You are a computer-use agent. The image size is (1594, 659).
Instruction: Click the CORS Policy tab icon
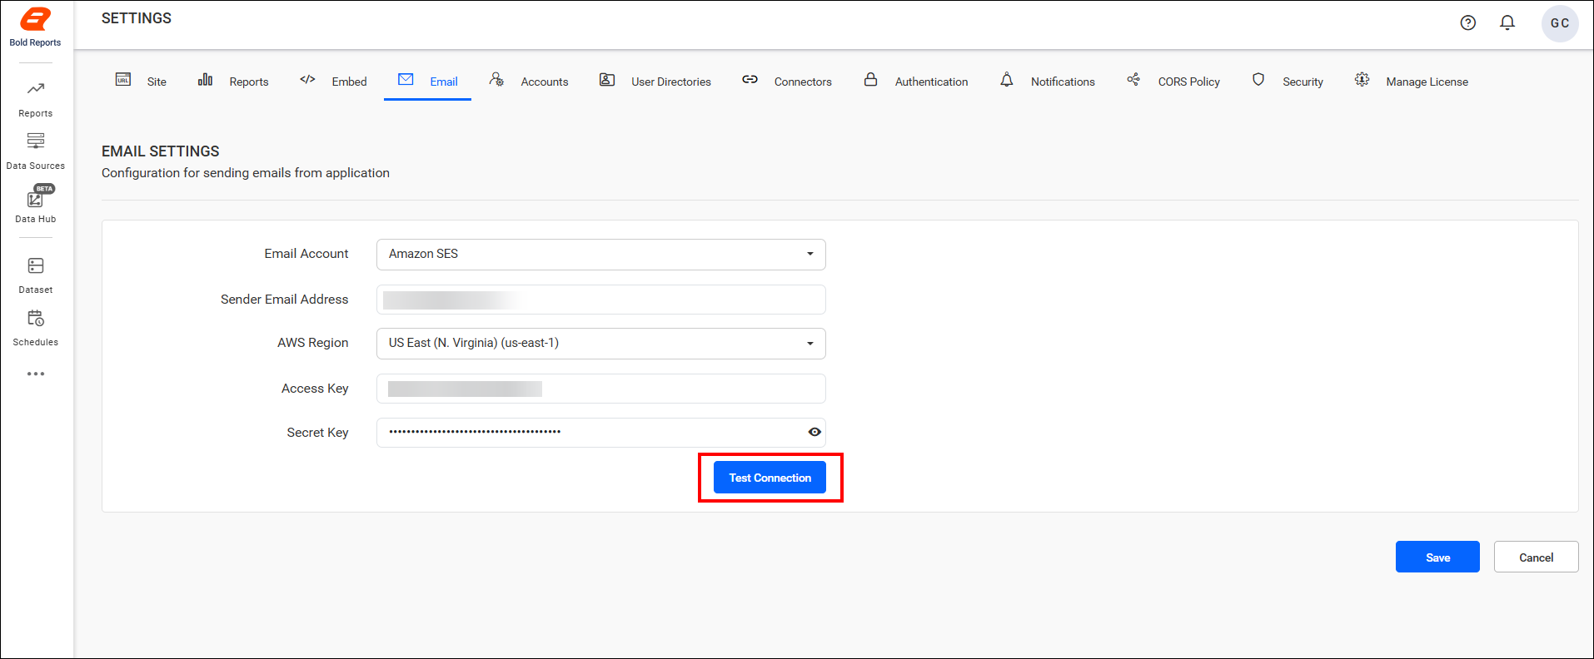(x=1133, y=80)
